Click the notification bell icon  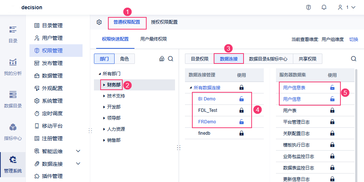[324, 7]
